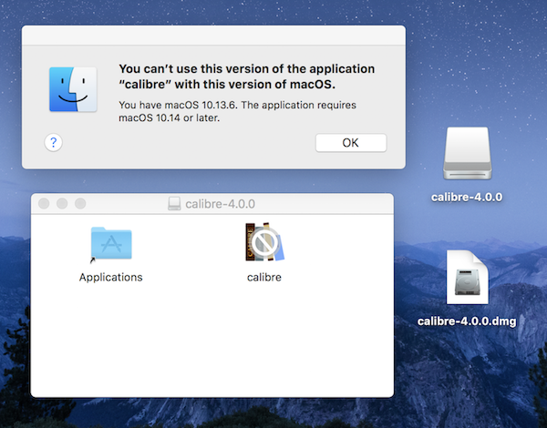Close the calibre-4.0.0 Finder window
This screenshot has height=428, width=547.
coord(44,204)
